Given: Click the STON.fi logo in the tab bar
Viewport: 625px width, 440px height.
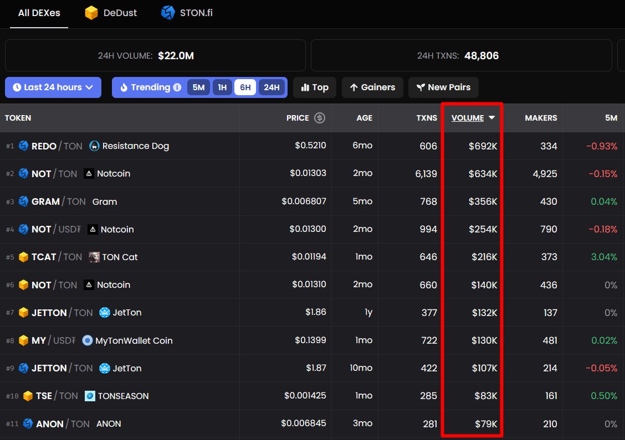Looking at the screenshot, I should click(168, 13).
